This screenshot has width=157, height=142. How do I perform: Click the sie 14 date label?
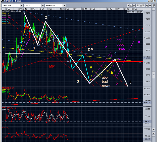point(118,9)
